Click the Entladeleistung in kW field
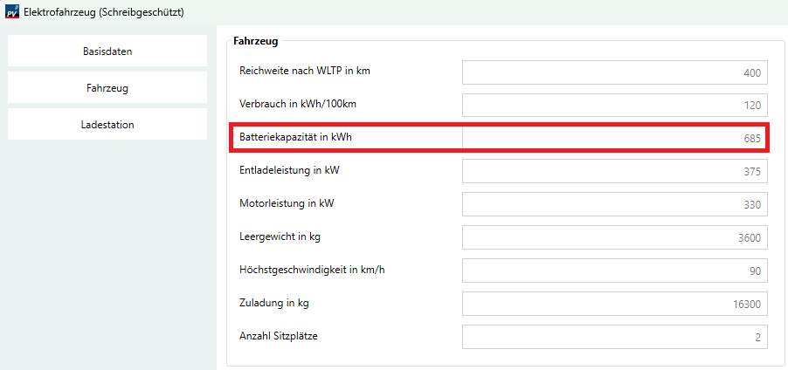The image size is (788, 370). 615,171
